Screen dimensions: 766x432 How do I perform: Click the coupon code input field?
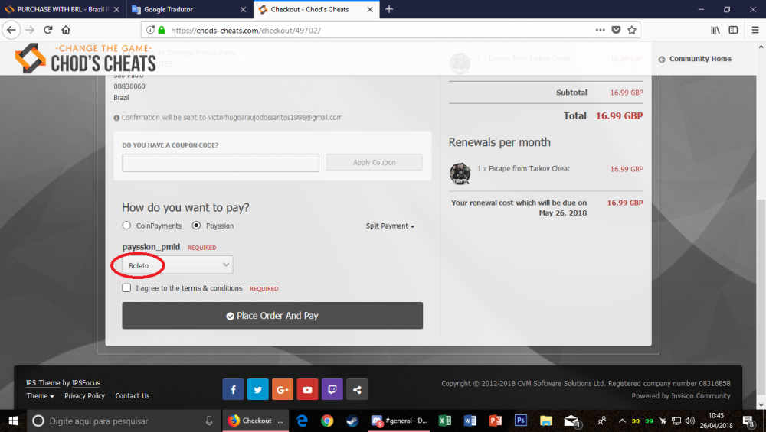pos(221,162)
